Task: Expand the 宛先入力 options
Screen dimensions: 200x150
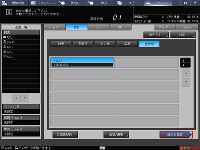Action: (x=156, y=35)
